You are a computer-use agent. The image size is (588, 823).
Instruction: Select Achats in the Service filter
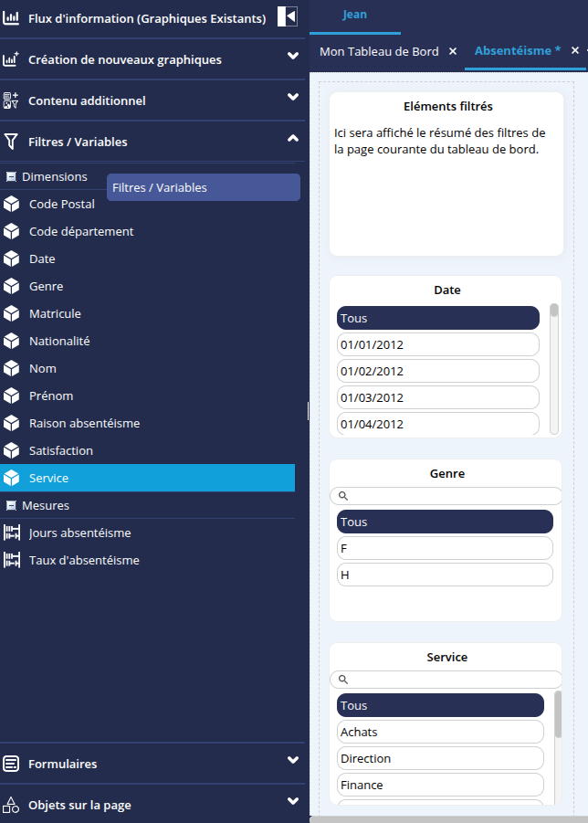(x=440, y=732)
